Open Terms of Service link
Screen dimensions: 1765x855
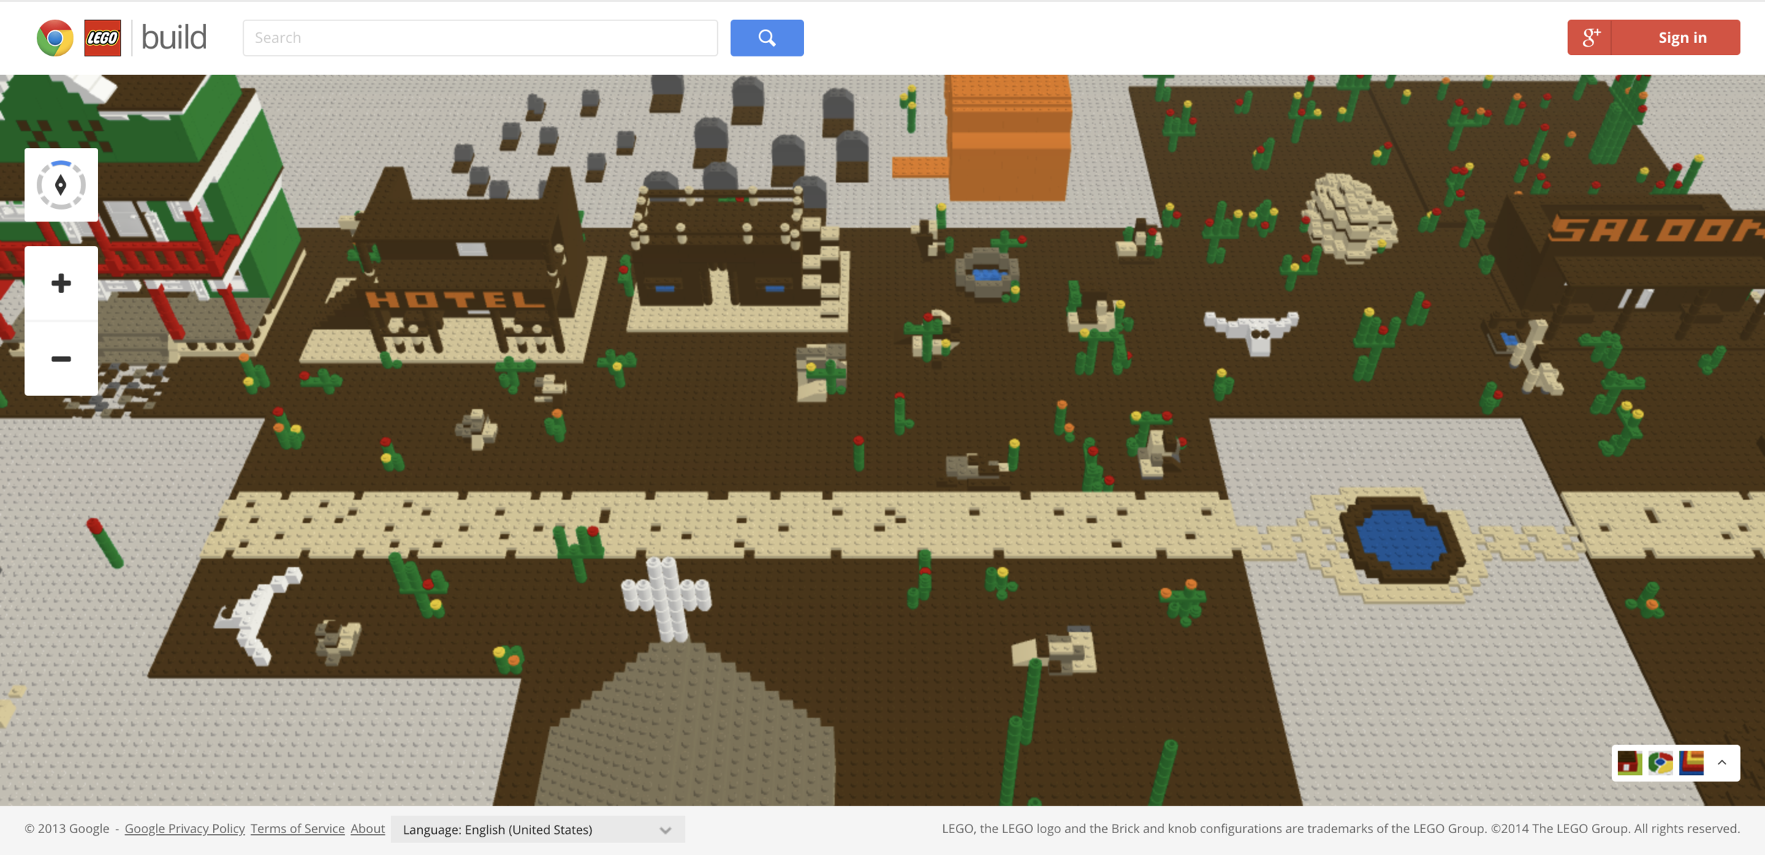point(297,830)
